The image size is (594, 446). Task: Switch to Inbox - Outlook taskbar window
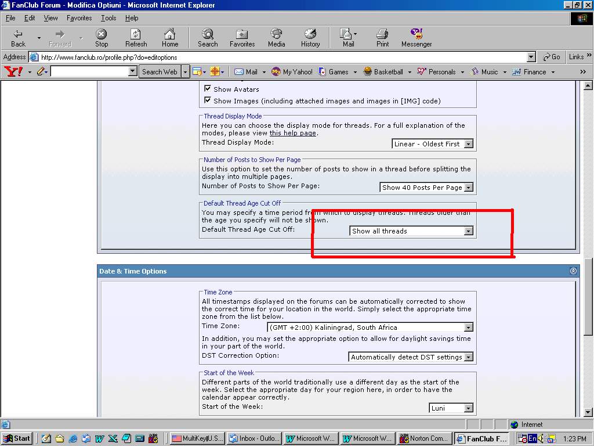pyautogui.click(x=255, y=438)
